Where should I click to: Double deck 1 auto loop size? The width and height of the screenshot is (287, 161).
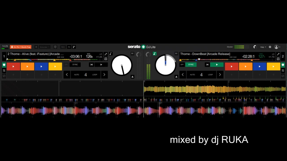coord(104,75)
